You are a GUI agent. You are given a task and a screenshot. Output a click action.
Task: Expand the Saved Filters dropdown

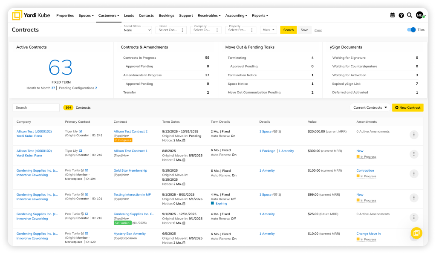point(137,30)
